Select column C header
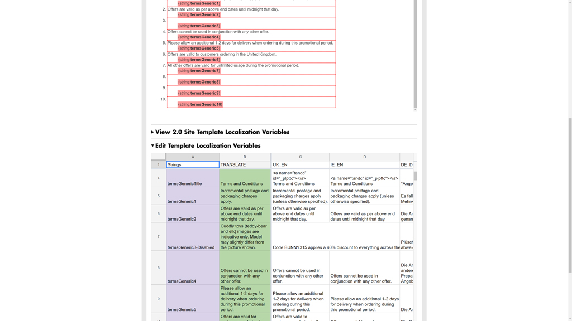 (x=300, y=157)
